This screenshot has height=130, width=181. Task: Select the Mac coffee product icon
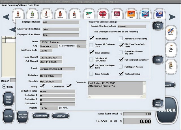(x=171, y=67)
